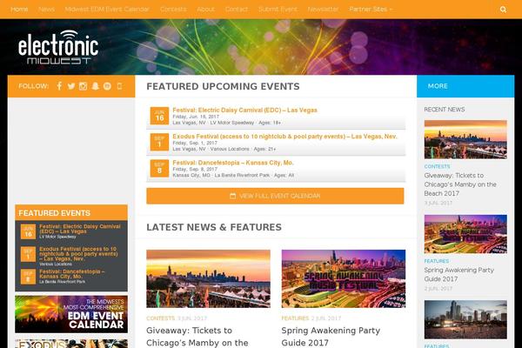Click the Featured Upcoming Events heading
Viewport: 522px width, 348px height.
[223, 86]
